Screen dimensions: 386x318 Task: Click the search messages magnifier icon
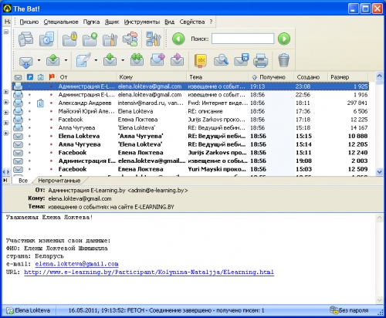tap(221, 61)
